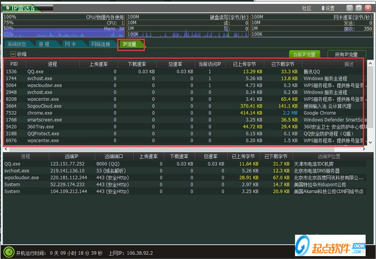
Task: Select the 360Tray.exe process row
Action: [x=184, y=127]
